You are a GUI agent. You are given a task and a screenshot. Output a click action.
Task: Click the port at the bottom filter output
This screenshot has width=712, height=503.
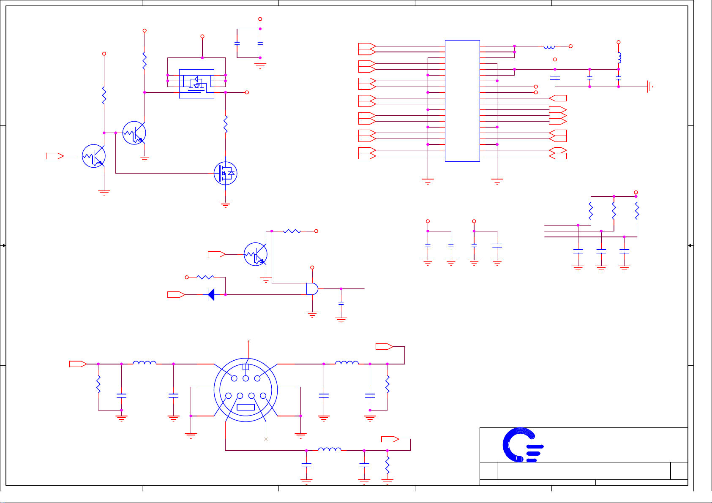coord(390,439)
